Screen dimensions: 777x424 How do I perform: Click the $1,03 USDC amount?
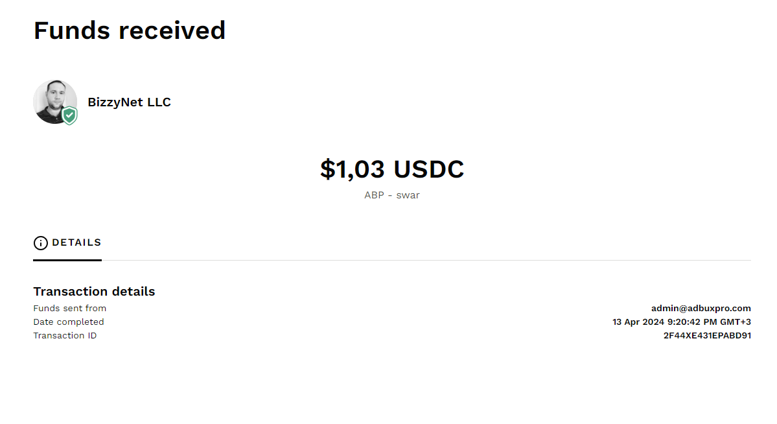pos(392,169)
